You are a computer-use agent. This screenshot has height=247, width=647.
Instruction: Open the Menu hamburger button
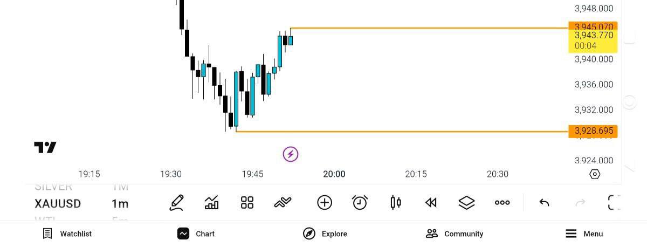click(x=584, y=234)
